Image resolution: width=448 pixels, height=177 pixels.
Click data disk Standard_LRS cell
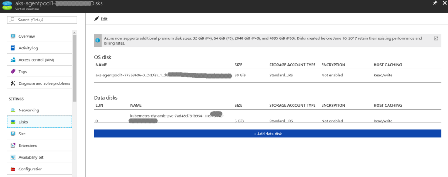click(x=282, y=121)
